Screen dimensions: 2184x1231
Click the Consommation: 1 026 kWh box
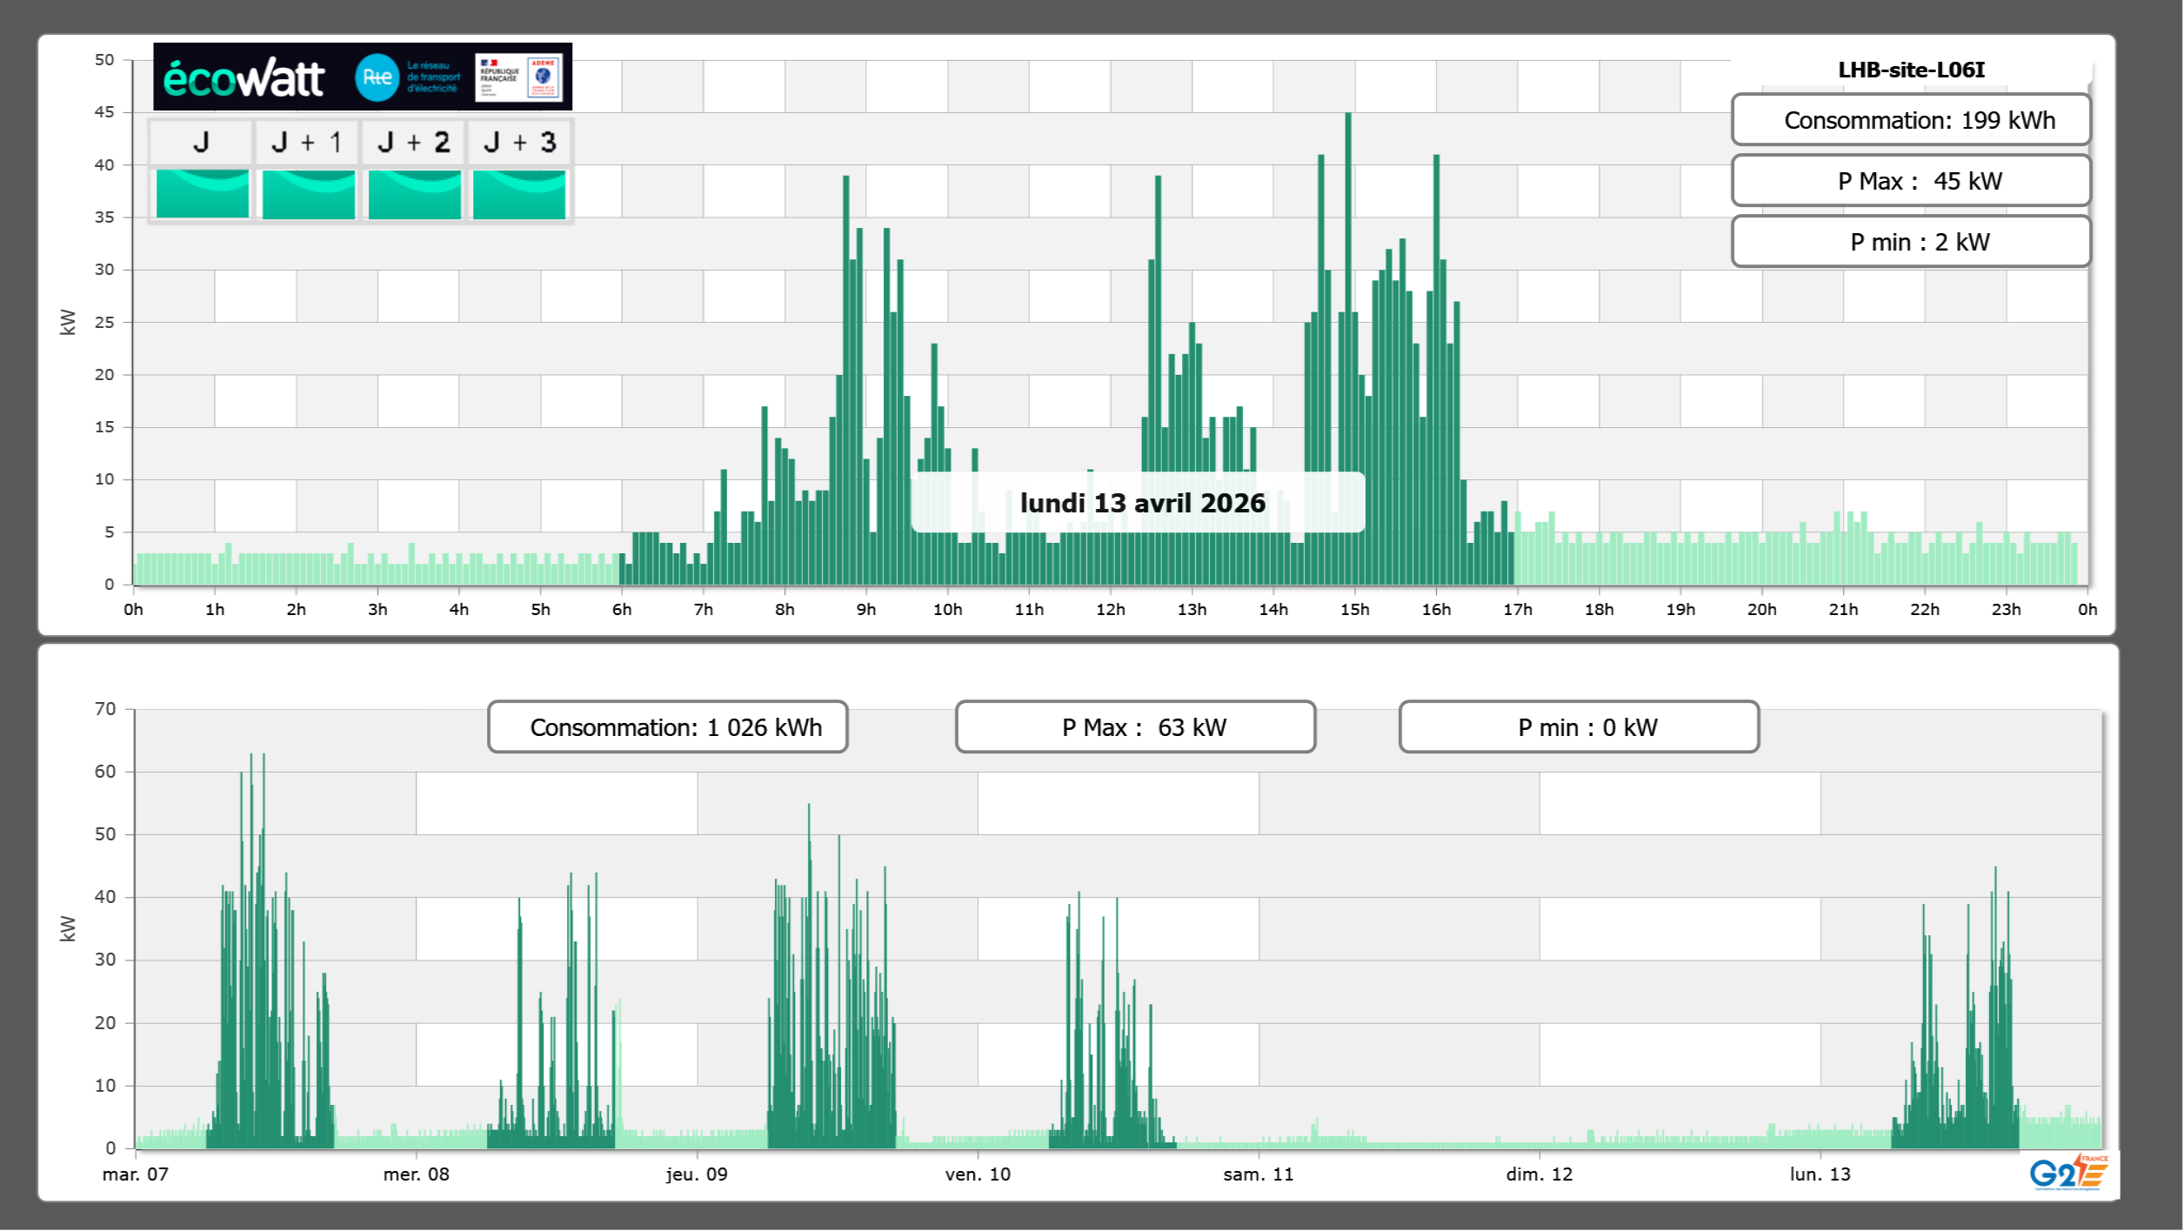[x=667, y=727]
